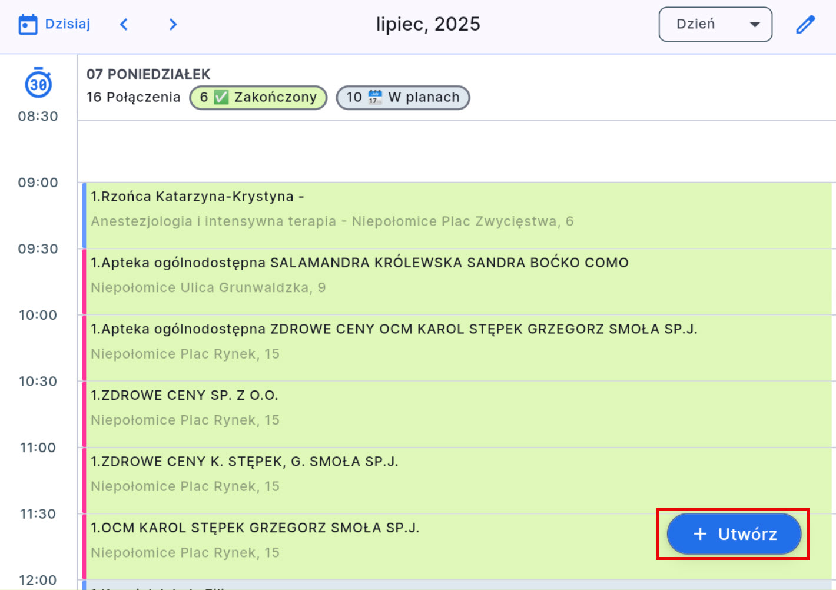
Task: Click the plus icon in Utwórz button
Action: [699, 534]
